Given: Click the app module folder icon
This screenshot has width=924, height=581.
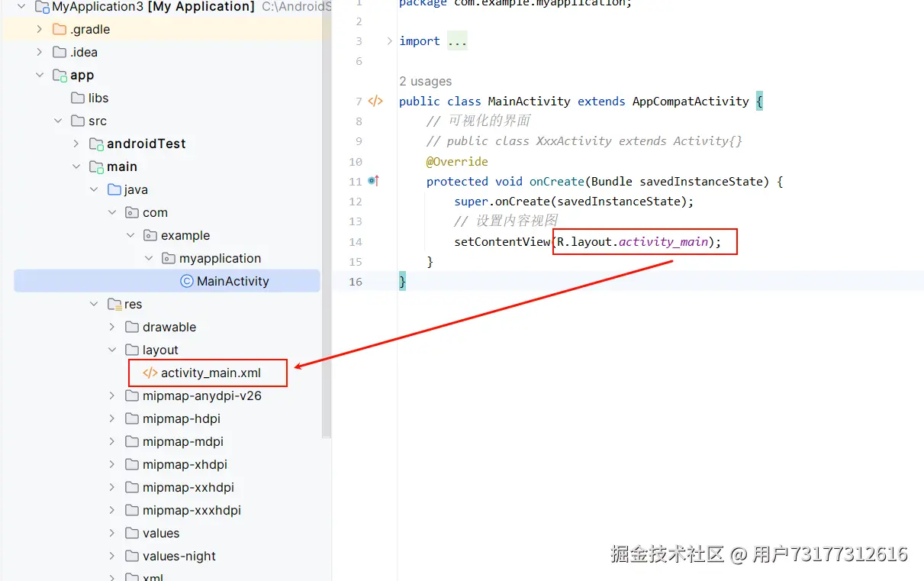Looking at the screenshot, I should click(x=60, y=75).
